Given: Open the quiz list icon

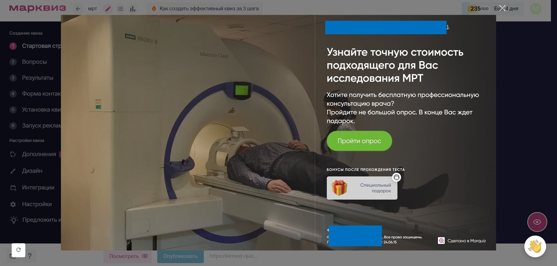Looking at the screenshot, I should tap(120, 9).
